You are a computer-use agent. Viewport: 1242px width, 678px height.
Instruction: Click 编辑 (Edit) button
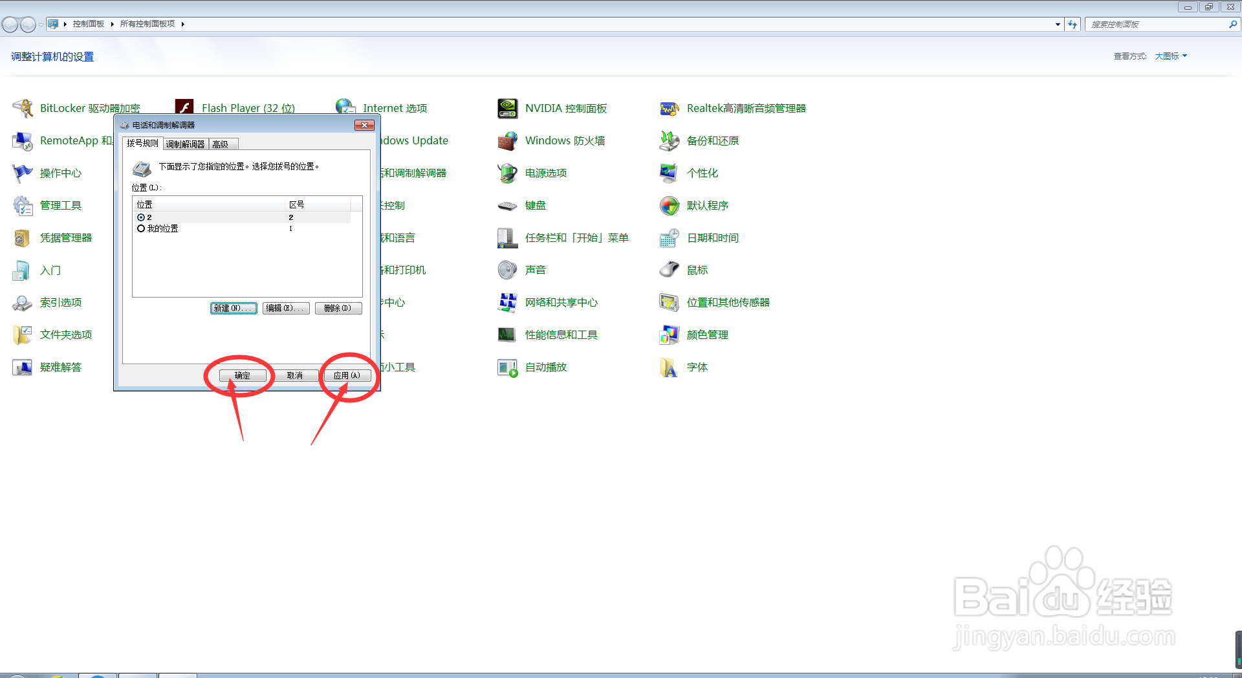click(x=286, y=308)
